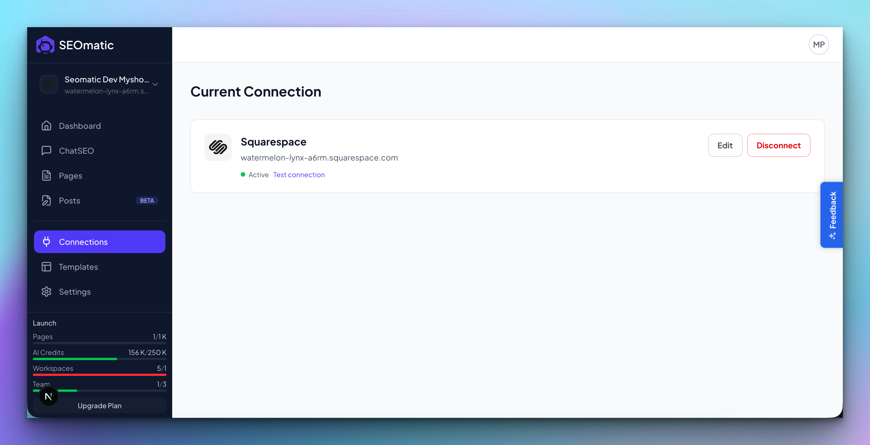The width and height of the screenshot is (870, 445).
Task: Expand the workspace switcher chevron
Action: pos(155,84)
